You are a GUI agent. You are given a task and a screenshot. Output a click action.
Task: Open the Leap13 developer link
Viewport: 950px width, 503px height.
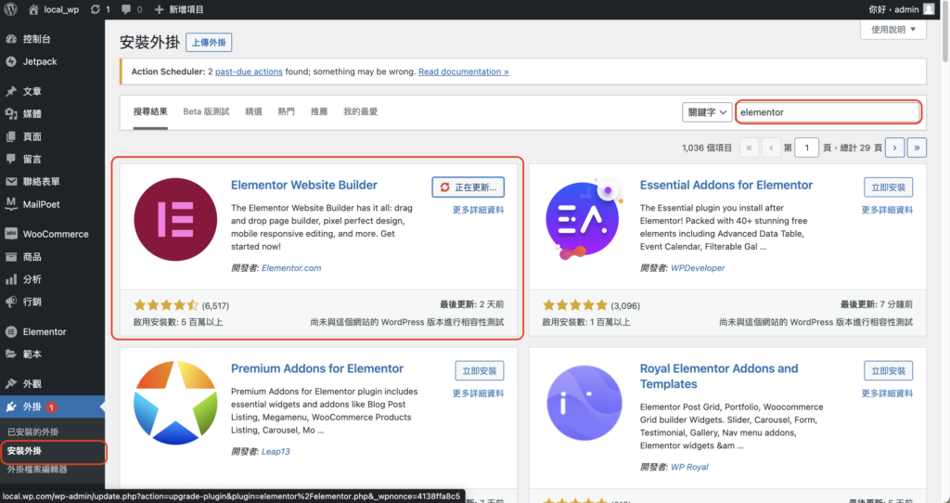(x=276, y=451)
